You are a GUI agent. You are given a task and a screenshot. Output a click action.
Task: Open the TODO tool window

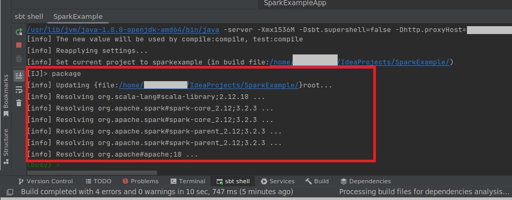(x=98, y=181)
